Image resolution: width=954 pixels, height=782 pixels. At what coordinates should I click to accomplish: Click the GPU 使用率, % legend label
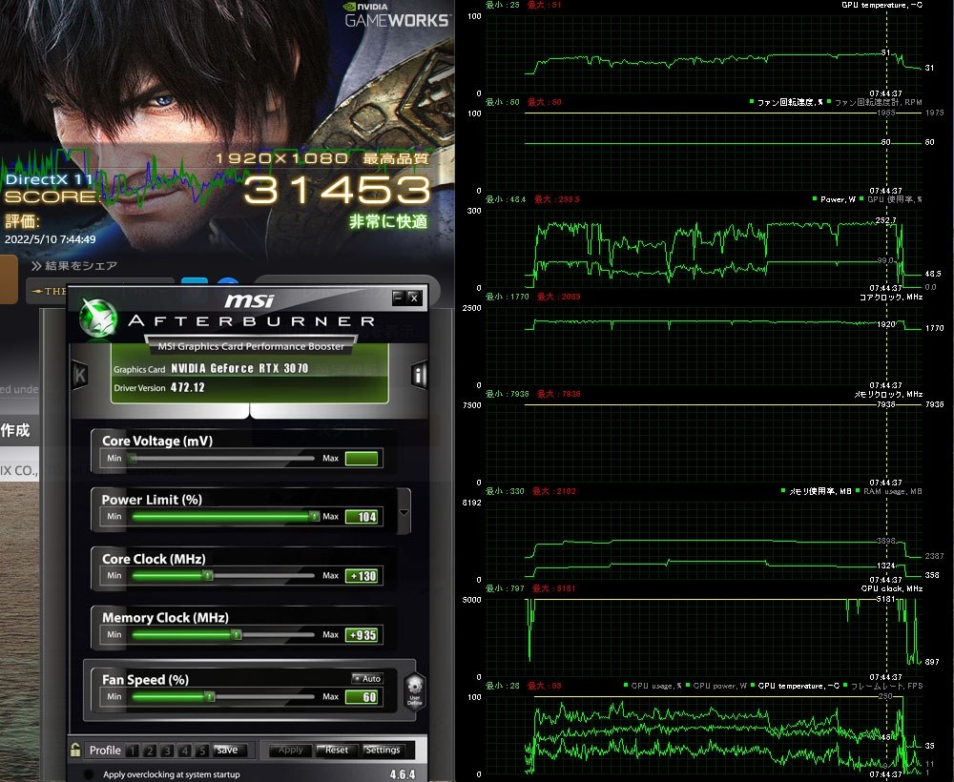pos(895,199)
